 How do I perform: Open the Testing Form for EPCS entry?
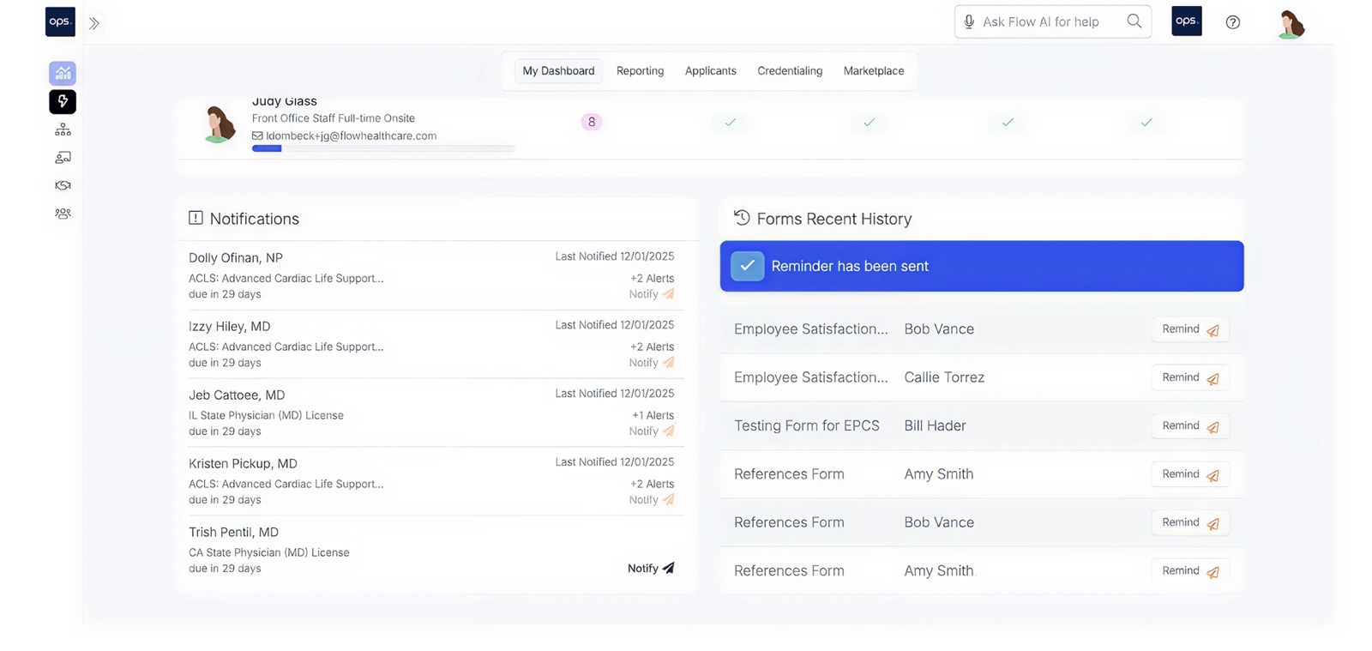tap(807, 425)
